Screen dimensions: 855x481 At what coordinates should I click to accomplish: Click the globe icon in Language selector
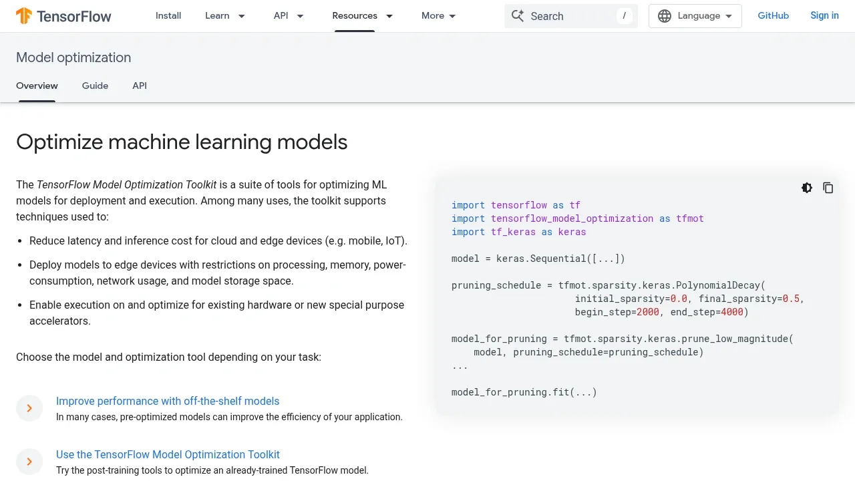[665, 16]
